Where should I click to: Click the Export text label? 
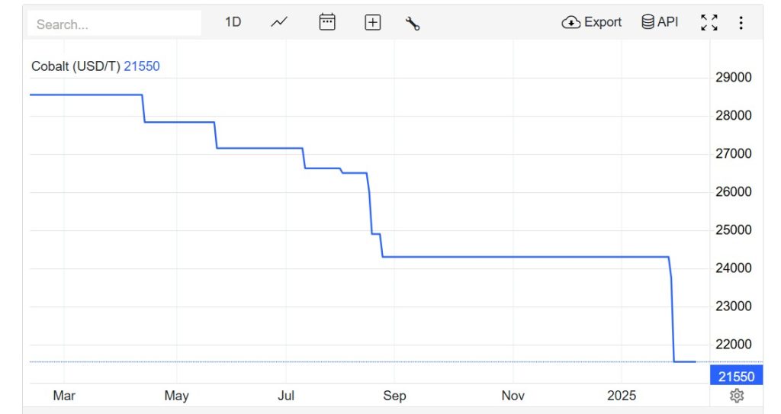click(603, 22)
